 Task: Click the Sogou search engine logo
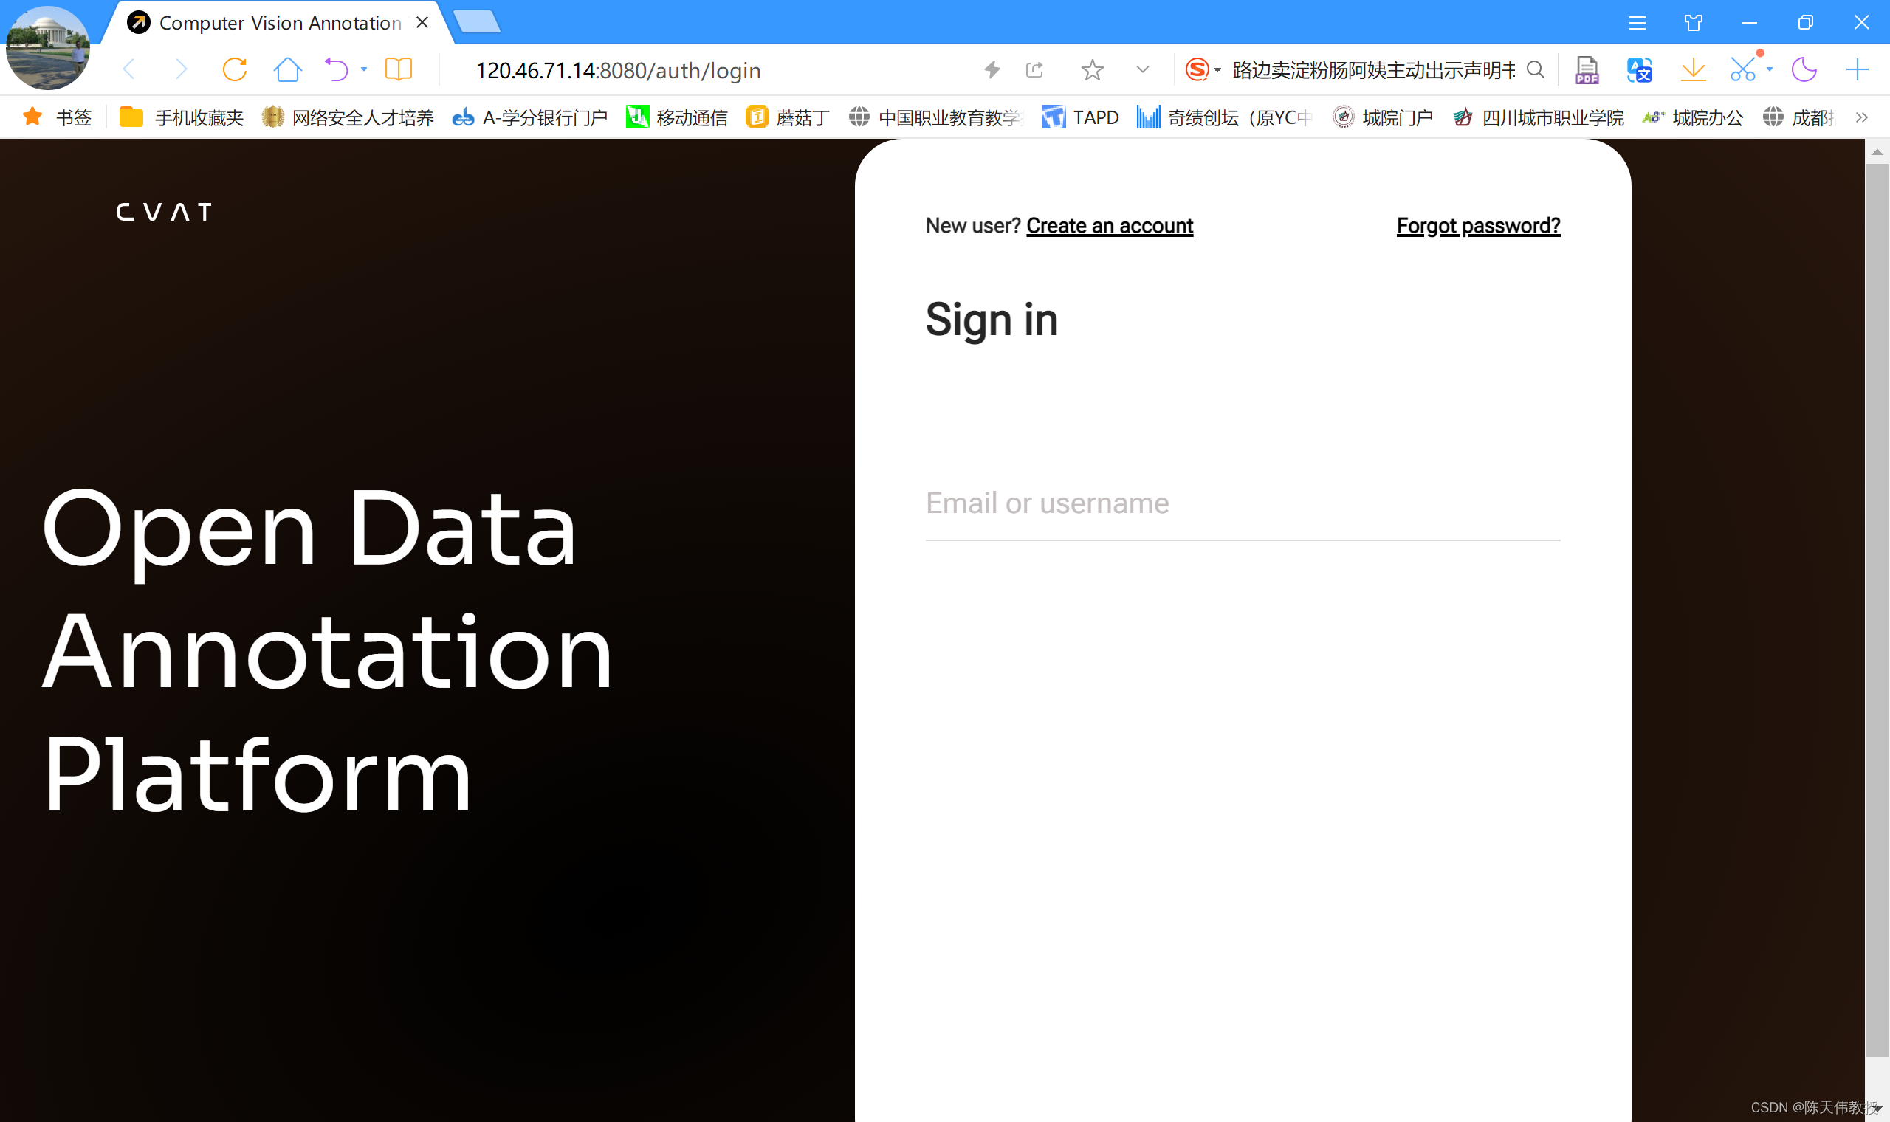point(1197,69)
